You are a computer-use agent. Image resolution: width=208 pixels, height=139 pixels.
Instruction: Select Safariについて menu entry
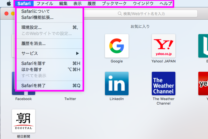point(50,11)
